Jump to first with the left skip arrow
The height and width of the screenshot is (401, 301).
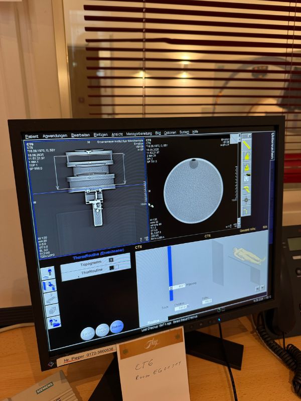coord(258,288)
